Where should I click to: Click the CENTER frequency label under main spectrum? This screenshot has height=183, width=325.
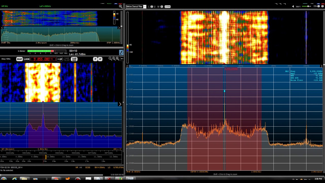point(199,172)
